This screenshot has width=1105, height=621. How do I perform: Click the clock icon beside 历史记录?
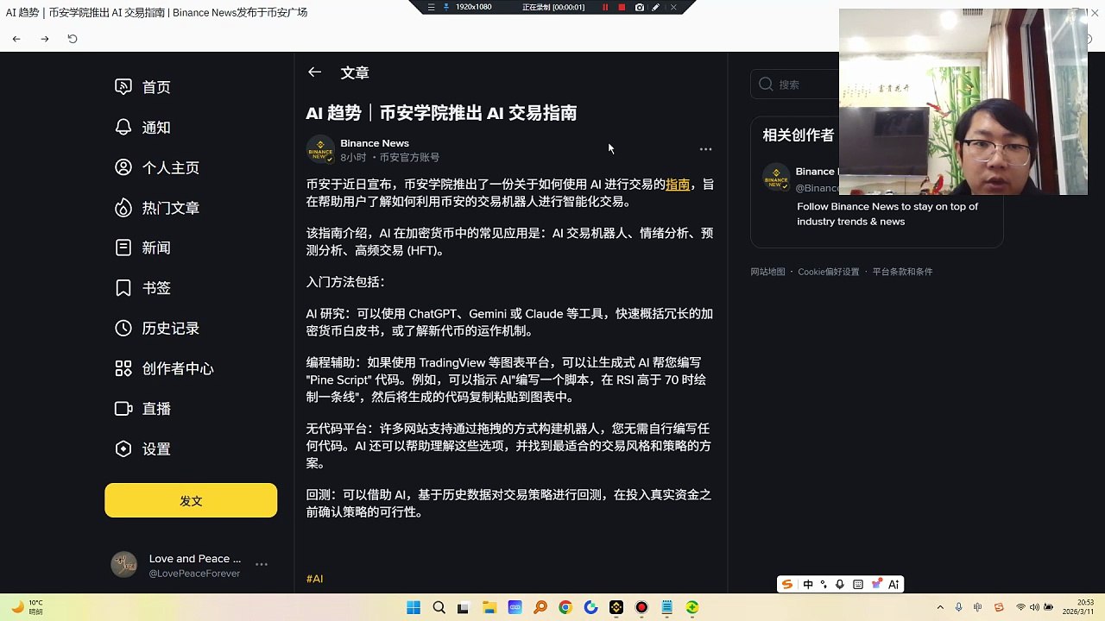click(x=123, y=328)
